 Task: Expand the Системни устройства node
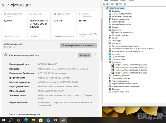(x=107, y=75)
